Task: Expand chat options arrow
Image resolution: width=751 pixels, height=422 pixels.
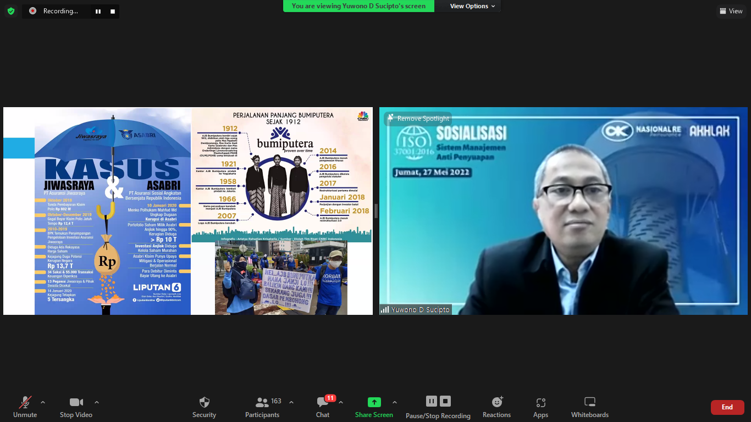Action: (341, 402)
